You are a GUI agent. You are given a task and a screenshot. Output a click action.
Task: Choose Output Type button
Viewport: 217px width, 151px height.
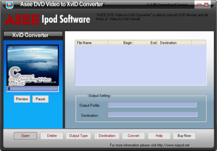[x=78, y=136]
